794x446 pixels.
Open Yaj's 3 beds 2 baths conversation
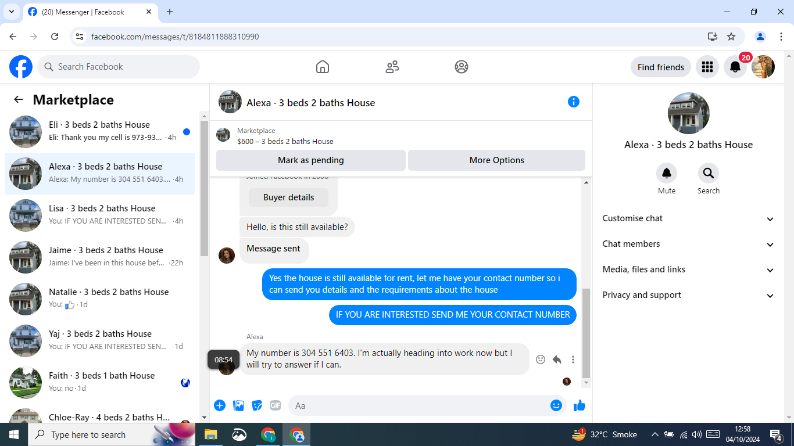click(x=100, y=341)
